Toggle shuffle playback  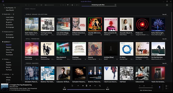pyautogui.click(x=95, y=86)
